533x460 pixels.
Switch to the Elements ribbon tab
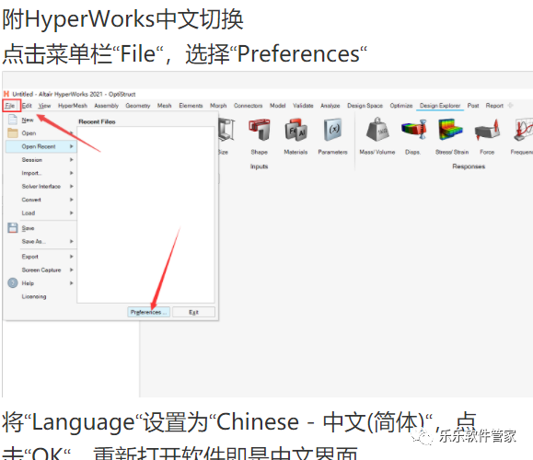coord(191,106)
